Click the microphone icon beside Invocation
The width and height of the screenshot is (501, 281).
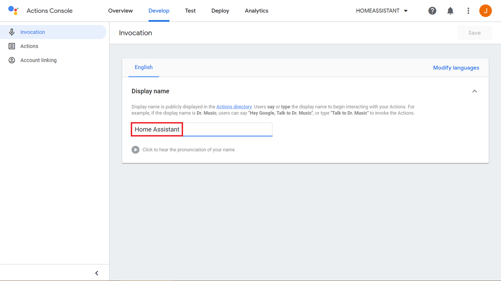point(12,32)
